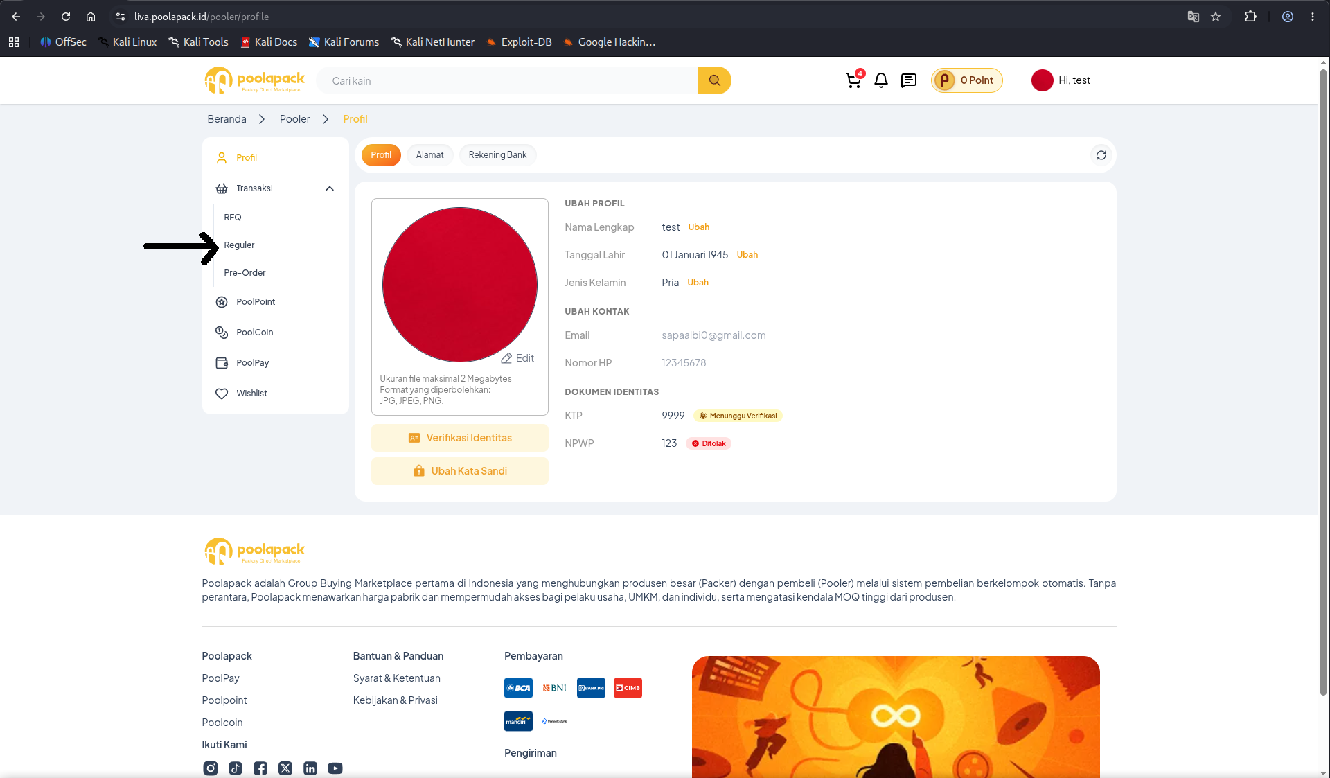Click the 0 Point badge

(x=967, y=80)
